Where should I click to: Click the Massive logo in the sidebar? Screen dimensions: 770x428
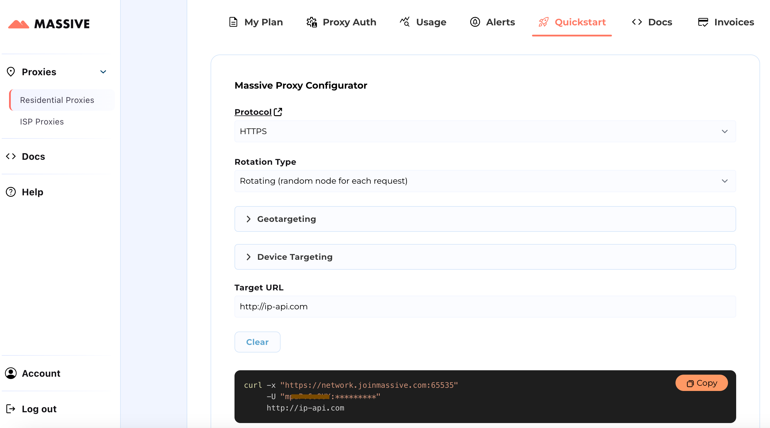49,24
